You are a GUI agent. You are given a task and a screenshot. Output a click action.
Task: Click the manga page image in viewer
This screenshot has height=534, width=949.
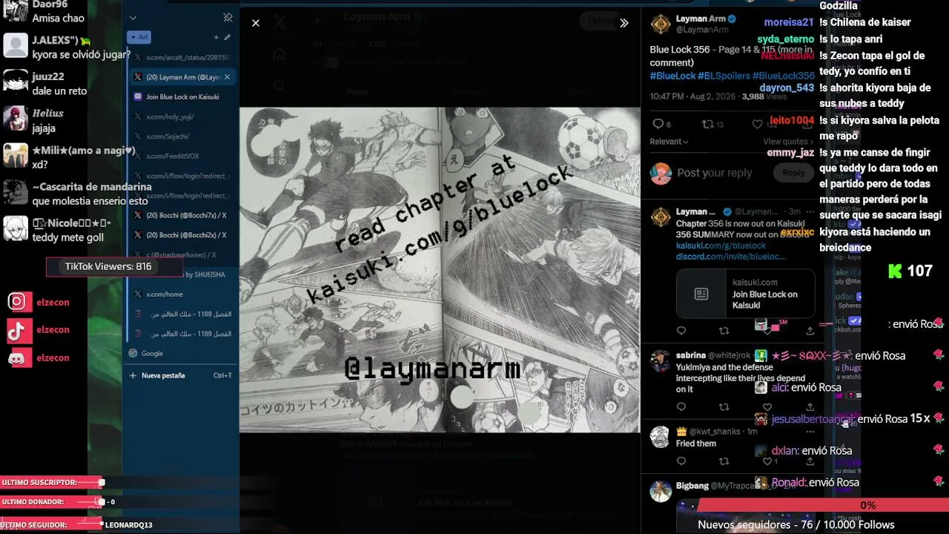[440, 270]
